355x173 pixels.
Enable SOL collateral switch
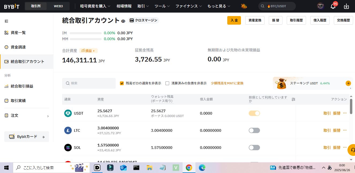[254, 148]
